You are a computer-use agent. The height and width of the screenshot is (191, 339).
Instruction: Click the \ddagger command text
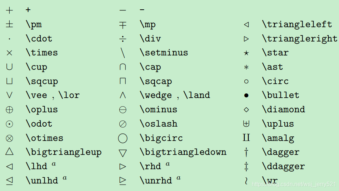click(x=283, y=167)
